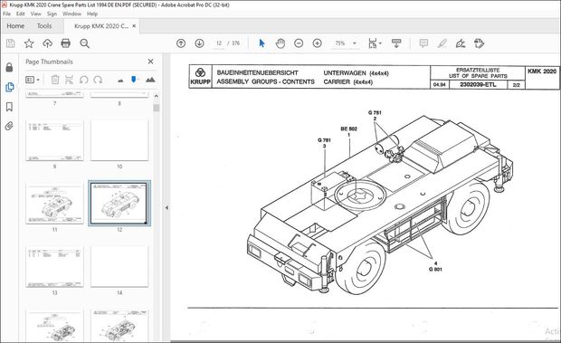
Task: Close the Krupp KMK 2020 document tab
Action: point(134,25)
